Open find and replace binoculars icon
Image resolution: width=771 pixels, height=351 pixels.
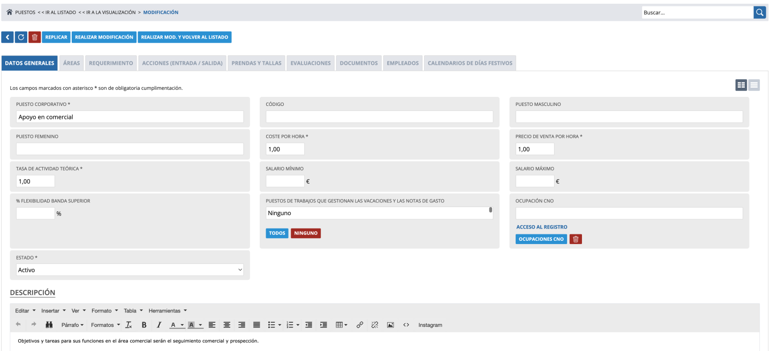(49, 325)
